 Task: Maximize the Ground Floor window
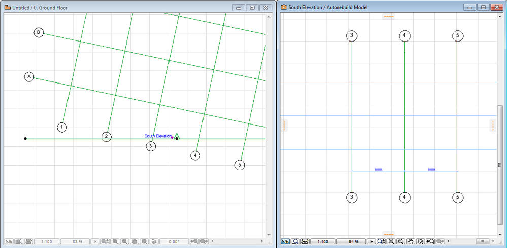(x=252, y=8)
